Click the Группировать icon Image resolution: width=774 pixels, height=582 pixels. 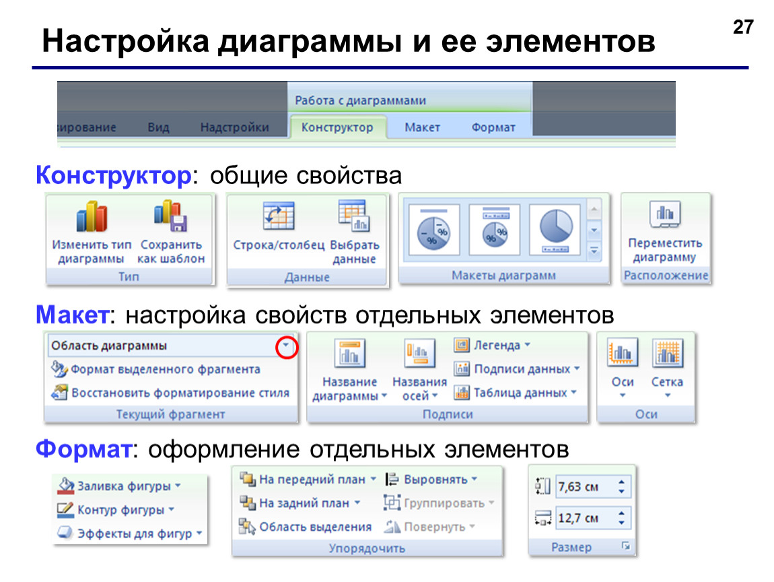[392, 503]
